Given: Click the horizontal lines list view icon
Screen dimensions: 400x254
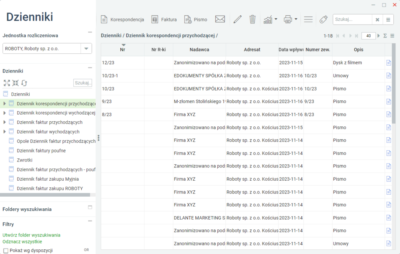Looking at the screenshot, I should [x=308, y=20].
